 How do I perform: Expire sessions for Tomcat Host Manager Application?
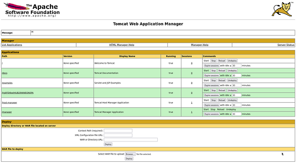pyautogui.click(x=211, y=105)
